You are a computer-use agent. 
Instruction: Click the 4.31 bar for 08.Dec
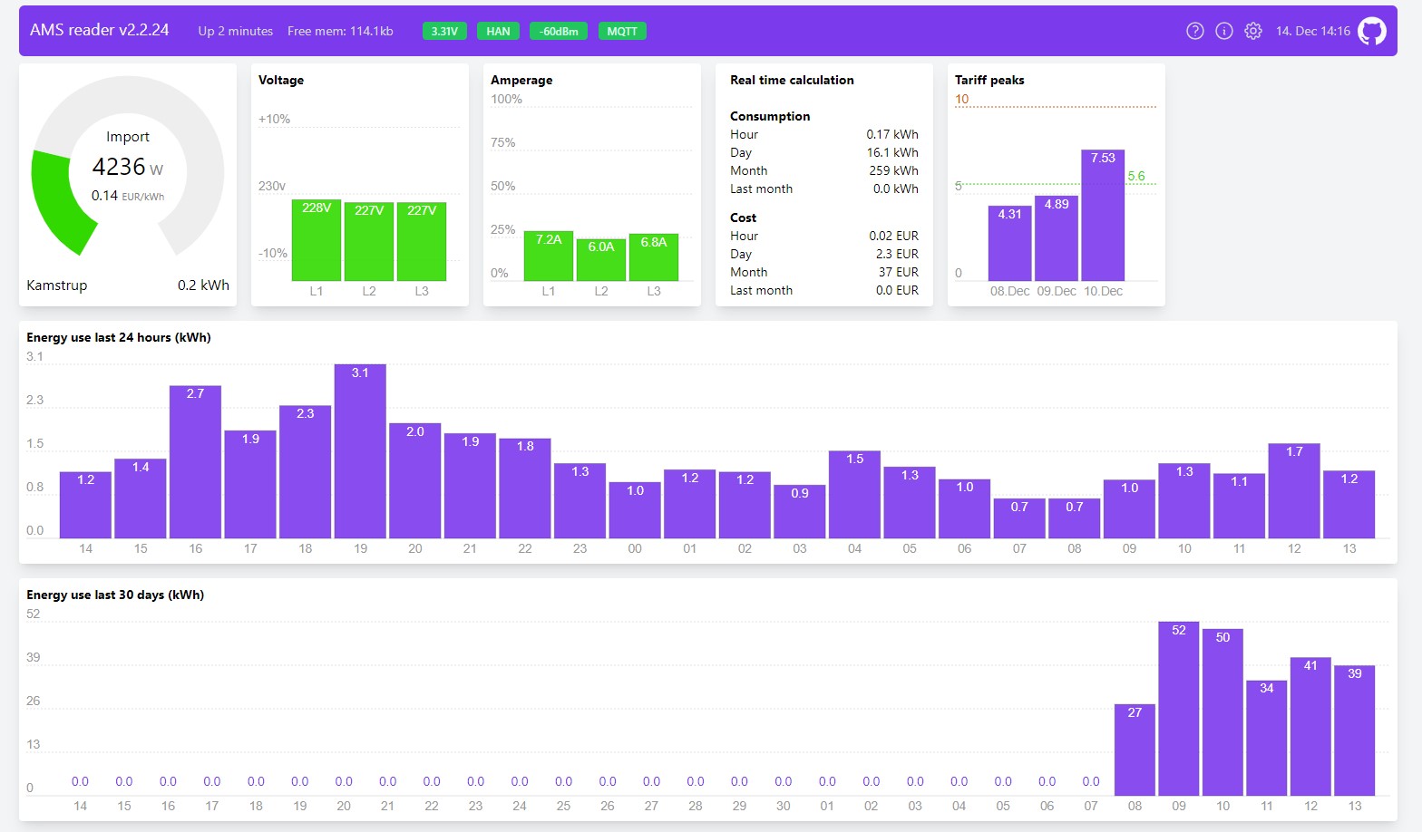click(1010, 243)
